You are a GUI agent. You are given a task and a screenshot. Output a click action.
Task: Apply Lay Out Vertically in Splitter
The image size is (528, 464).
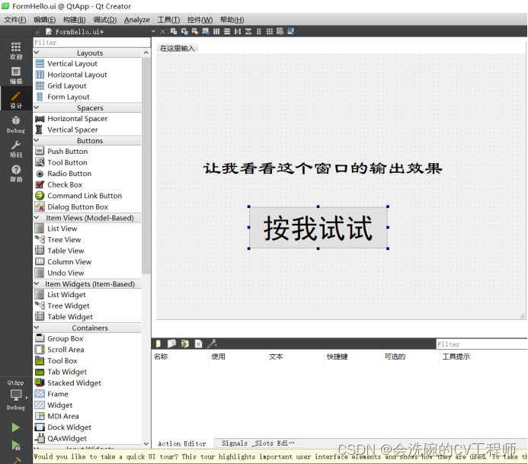tap(248, 31)
